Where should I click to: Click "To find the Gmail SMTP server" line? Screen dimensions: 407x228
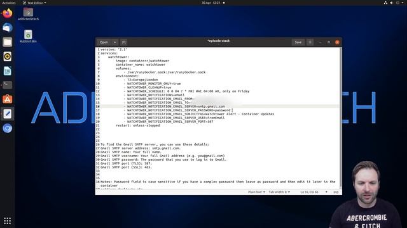pos(155,144)
